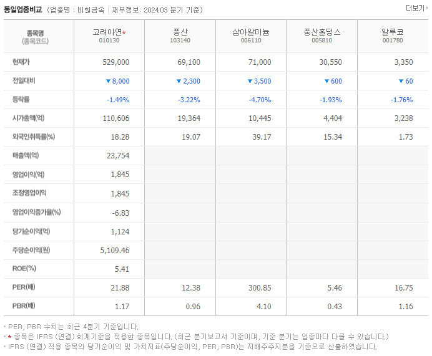Viewport: 432px width, 356px height.
Task: Click change rate -1.93%
Action: tap(331, 100)
